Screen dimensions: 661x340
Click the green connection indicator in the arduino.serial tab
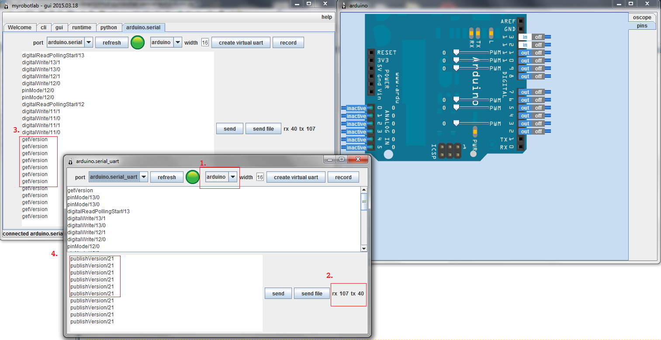click(x=138, y=42)
